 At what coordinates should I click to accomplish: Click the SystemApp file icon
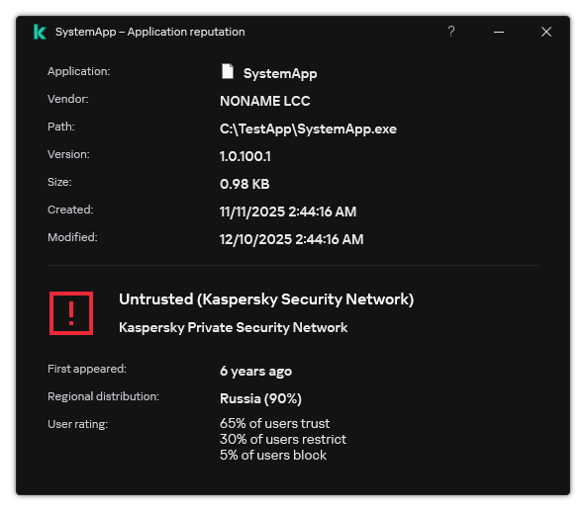228,71
